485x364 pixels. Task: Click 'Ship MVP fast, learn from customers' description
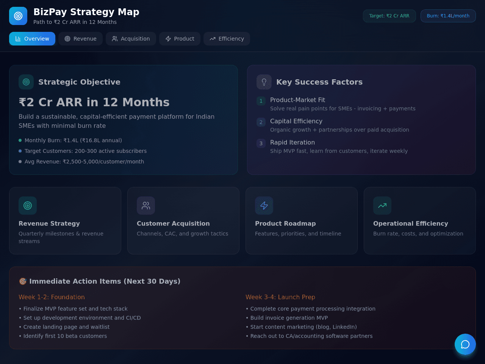(x=339, y=151)
